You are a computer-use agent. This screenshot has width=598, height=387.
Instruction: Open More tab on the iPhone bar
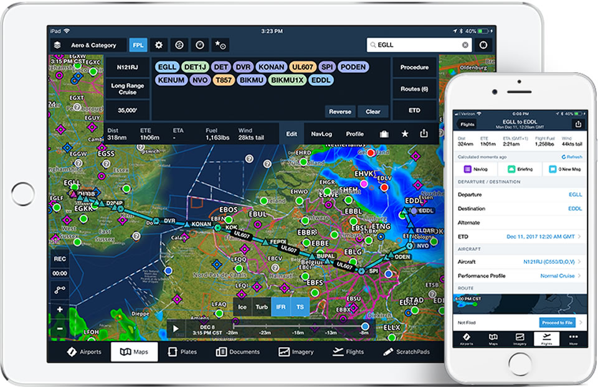573,339
